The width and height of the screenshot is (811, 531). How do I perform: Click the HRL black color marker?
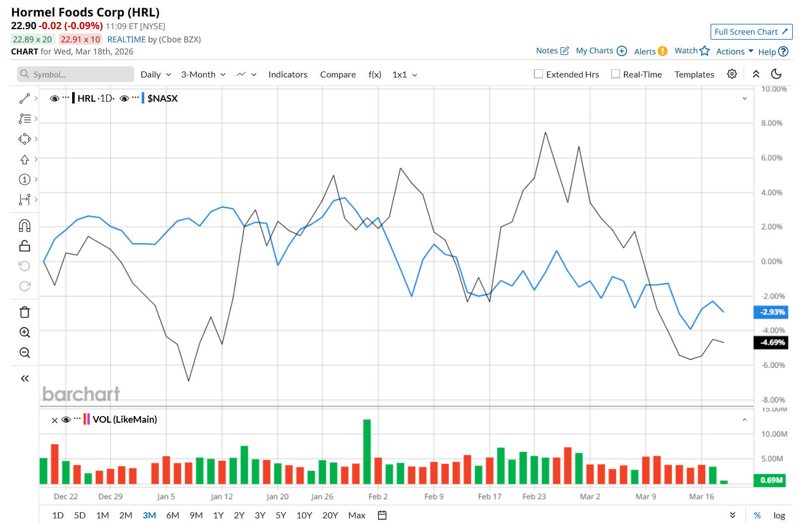pos(74,98)
